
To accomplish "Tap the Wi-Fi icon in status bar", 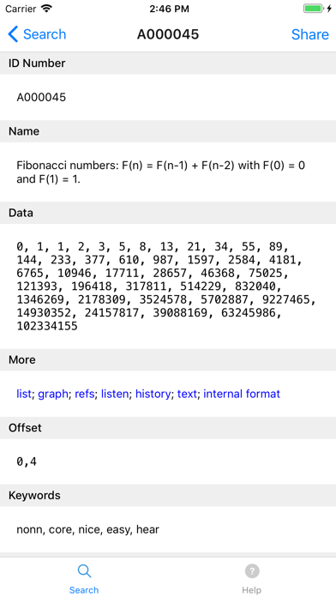I will (x=47, y=9).
